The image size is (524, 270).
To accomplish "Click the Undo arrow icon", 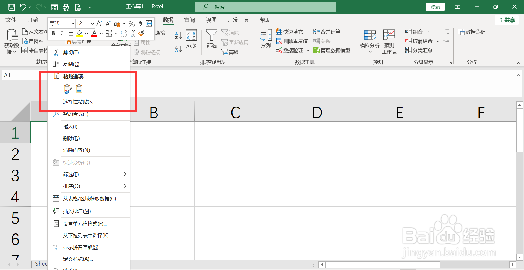I will pos(23,7).
